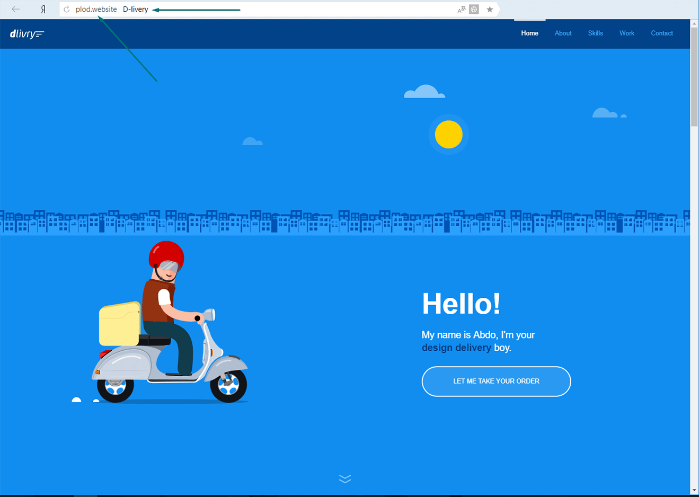Click the dlivry logo in the header
Viewport: 699px width, 497px height.
point(27,34)
